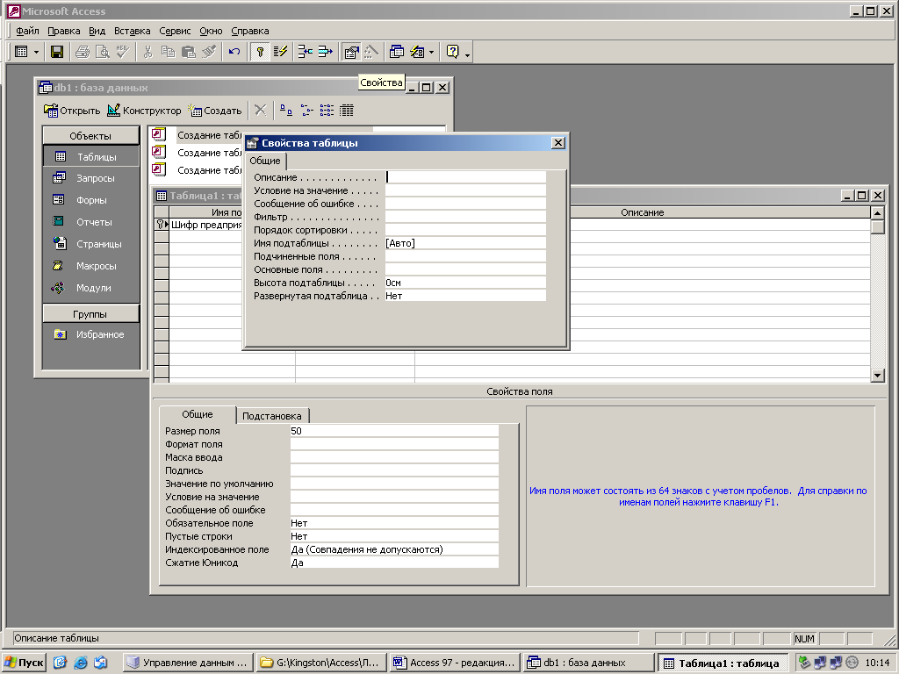The width and height of the screenshot is (899, 674).
Task: Click the Индексированное поле value field
Action: coord(394,549)
